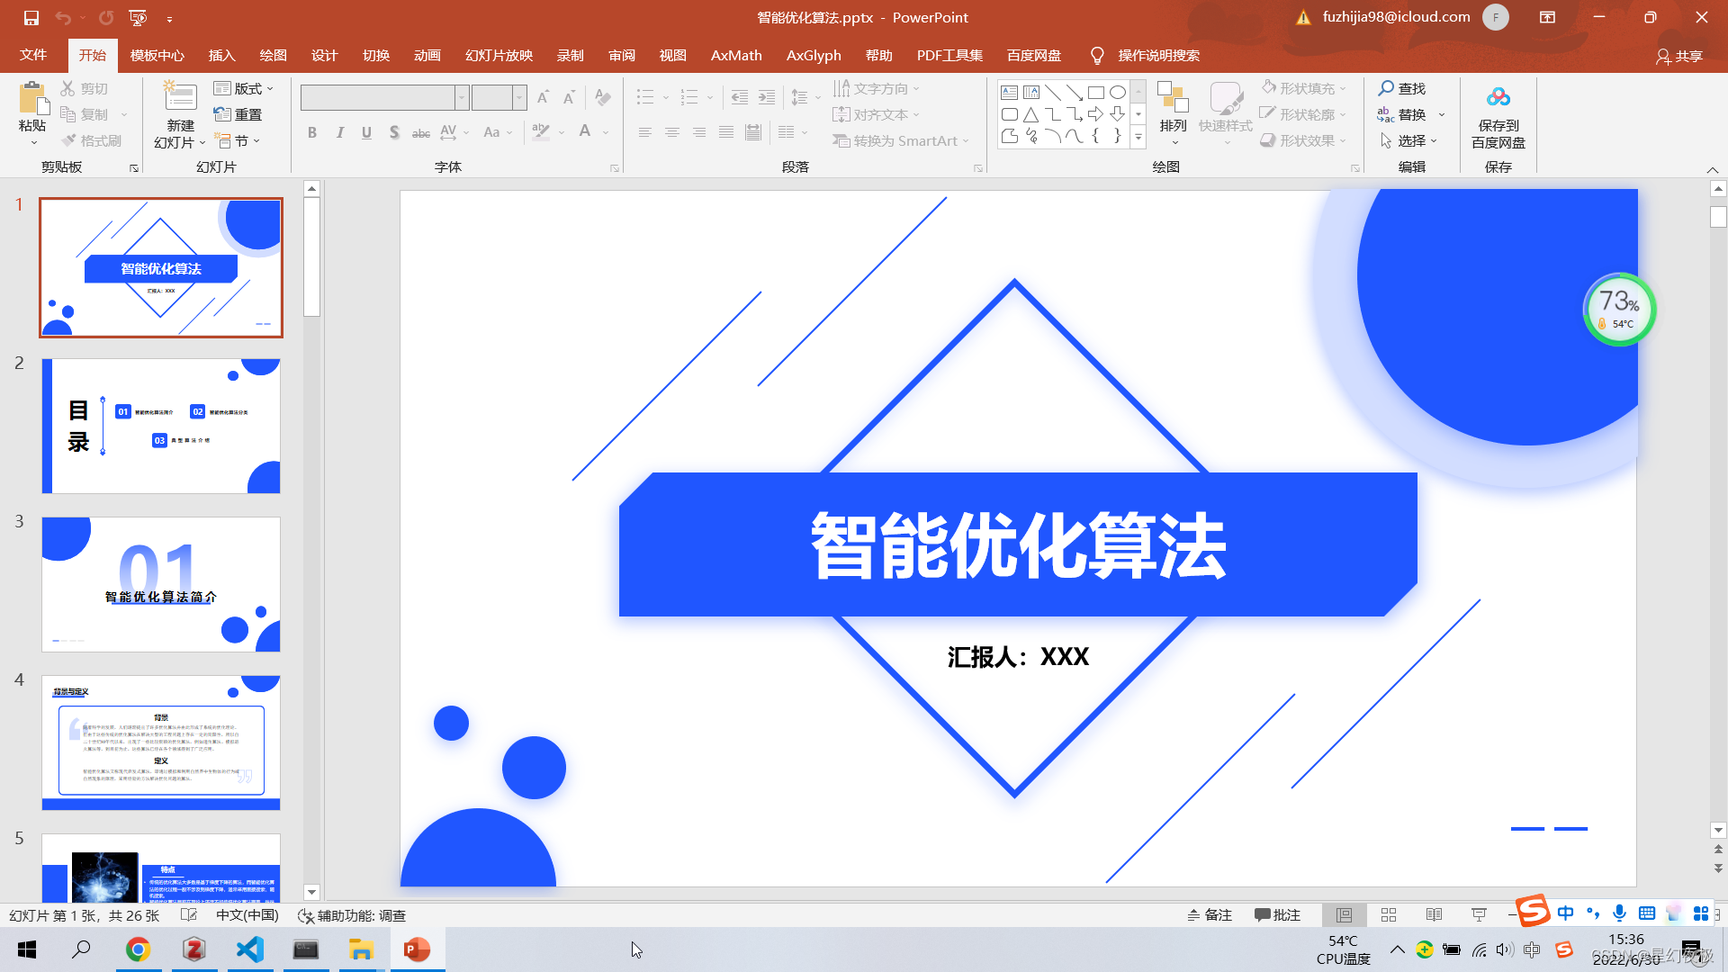Toggle Bold formatting
1728x972 pixels.
coord(312,132)
